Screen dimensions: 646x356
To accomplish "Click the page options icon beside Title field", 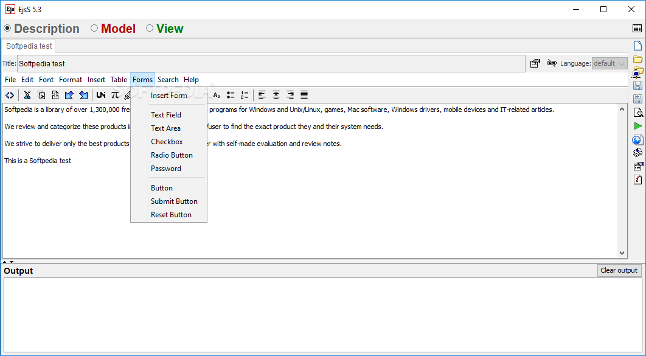I will 535,63.
